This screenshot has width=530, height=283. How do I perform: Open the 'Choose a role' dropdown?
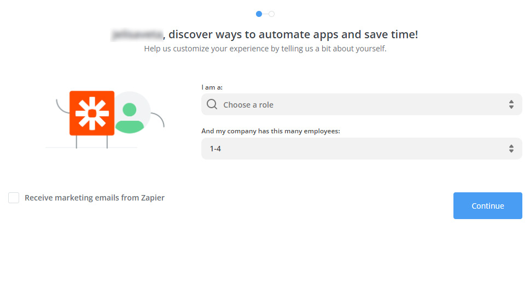(362, 104)
